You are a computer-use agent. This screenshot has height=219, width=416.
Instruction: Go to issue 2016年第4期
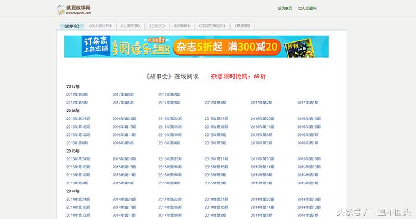point(169,143)
